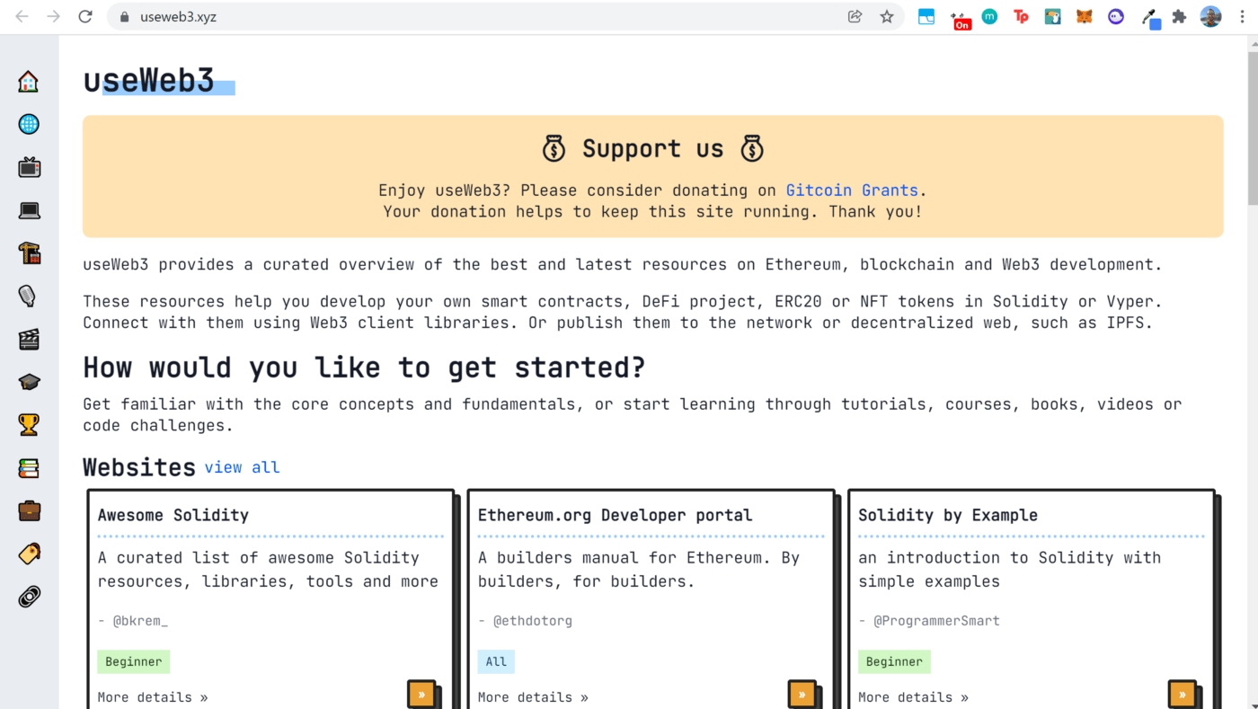Open More details for Ethereum.org Developer portal
The width and height of the screenshot is (1258, 709).
533,697
